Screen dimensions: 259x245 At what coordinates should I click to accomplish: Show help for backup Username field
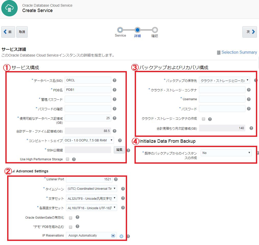coord(249,99)
